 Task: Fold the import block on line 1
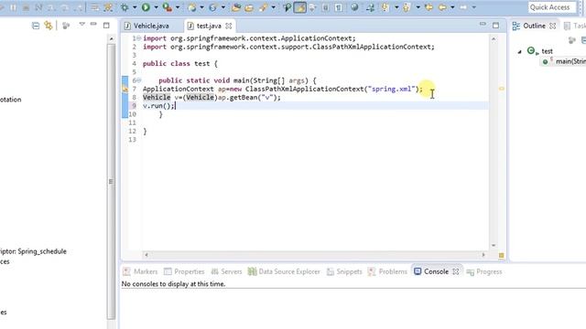point(138,38)
